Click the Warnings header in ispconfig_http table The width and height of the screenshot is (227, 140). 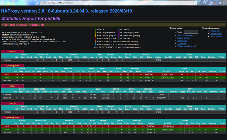[135, 69]
